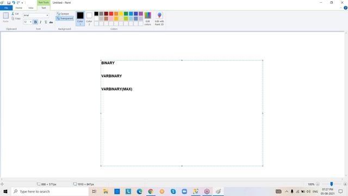Click the Paint app taskbar icon
Viewport: 348px width, 196px height.
pyautogui.click(x=218, y=191)
